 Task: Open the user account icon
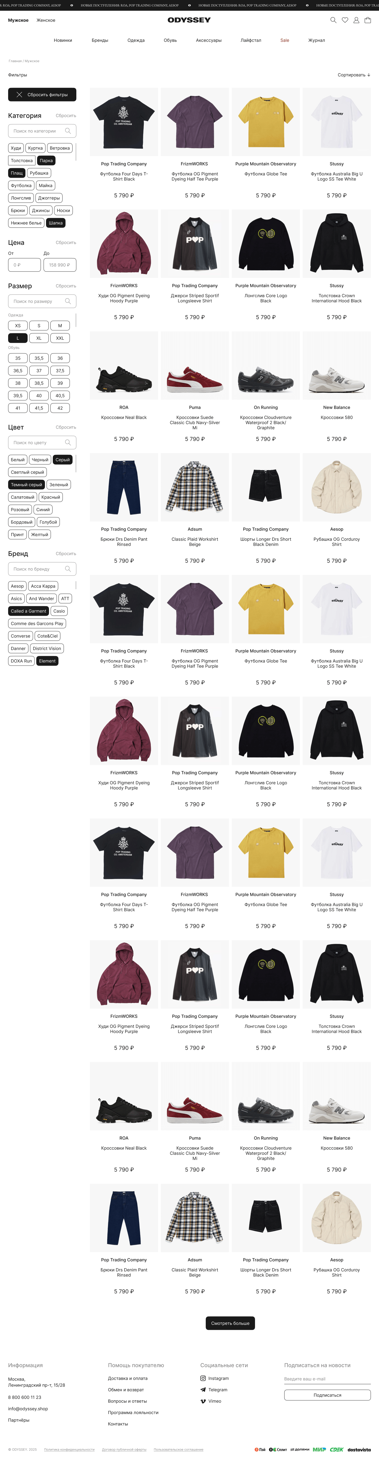[x=357, y=20]
